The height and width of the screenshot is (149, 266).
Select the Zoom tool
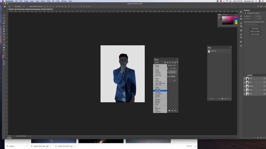[4, 50]
